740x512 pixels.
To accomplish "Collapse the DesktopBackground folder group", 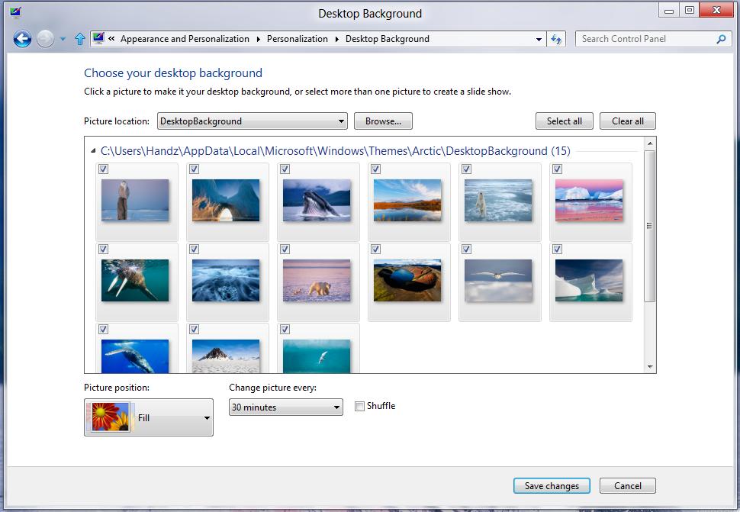I will tap(93, 151).
